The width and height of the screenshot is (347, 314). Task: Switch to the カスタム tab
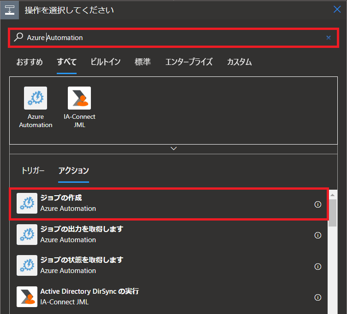coord(239,62)
